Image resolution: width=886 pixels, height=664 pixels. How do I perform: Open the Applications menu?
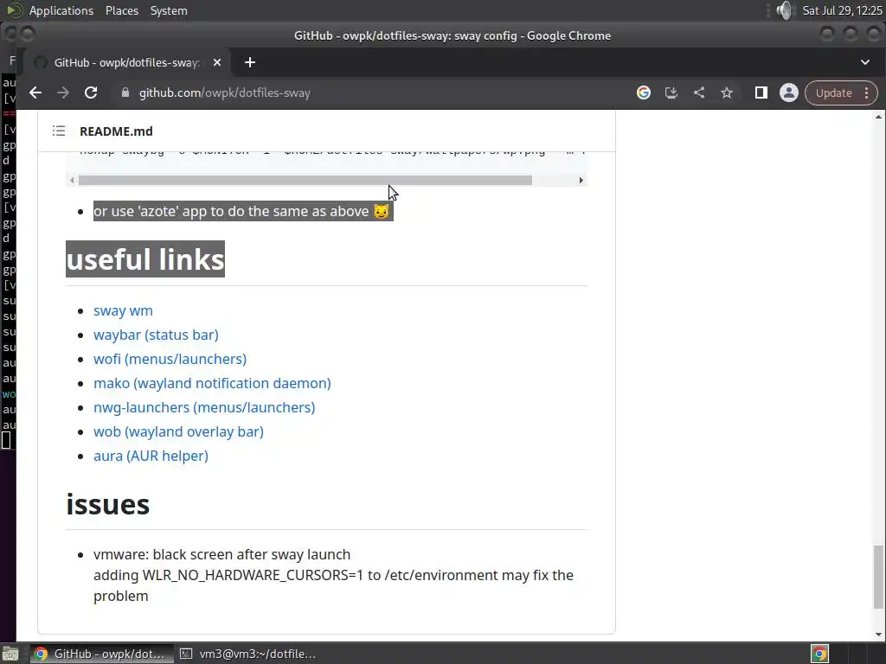[61, 10]
